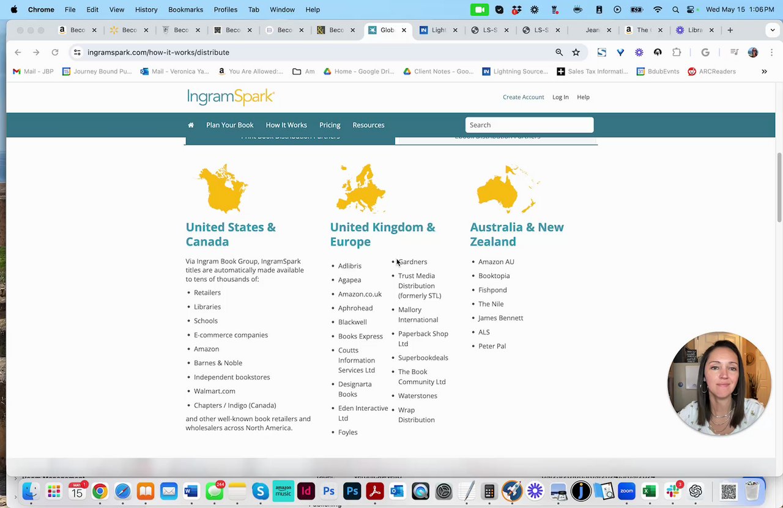Click the webcam video thumbnail
Viewport: 783px width, 508px height.
719,383
